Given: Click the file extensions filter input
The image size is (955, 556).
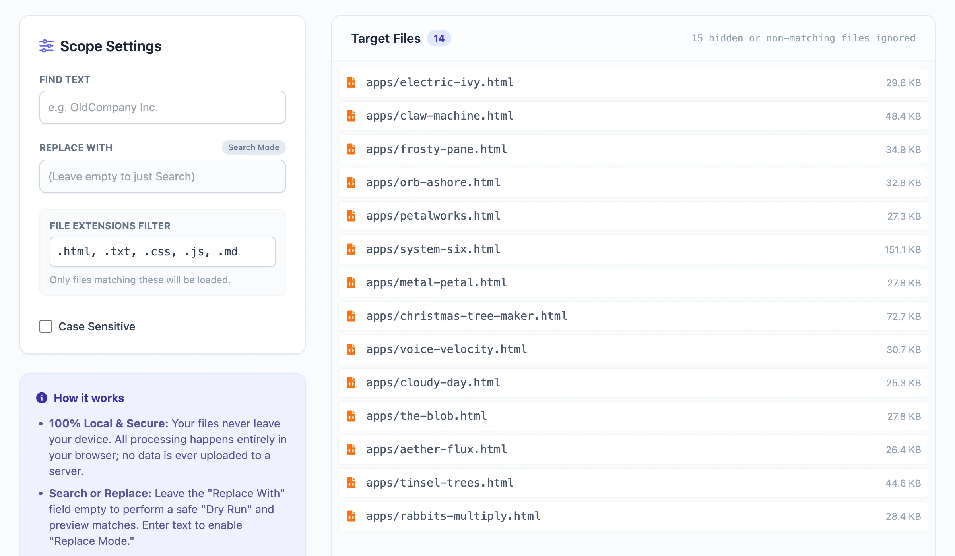Looking at the screenshot, I should pyautogui.click(x=162, y=251).
